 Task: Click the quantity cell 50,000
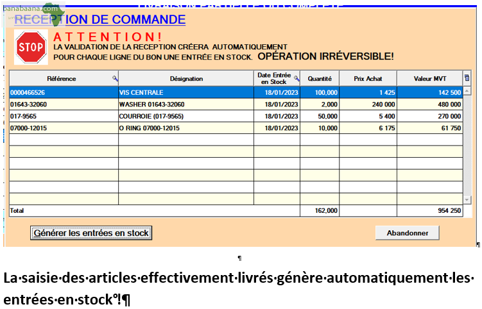320,116
